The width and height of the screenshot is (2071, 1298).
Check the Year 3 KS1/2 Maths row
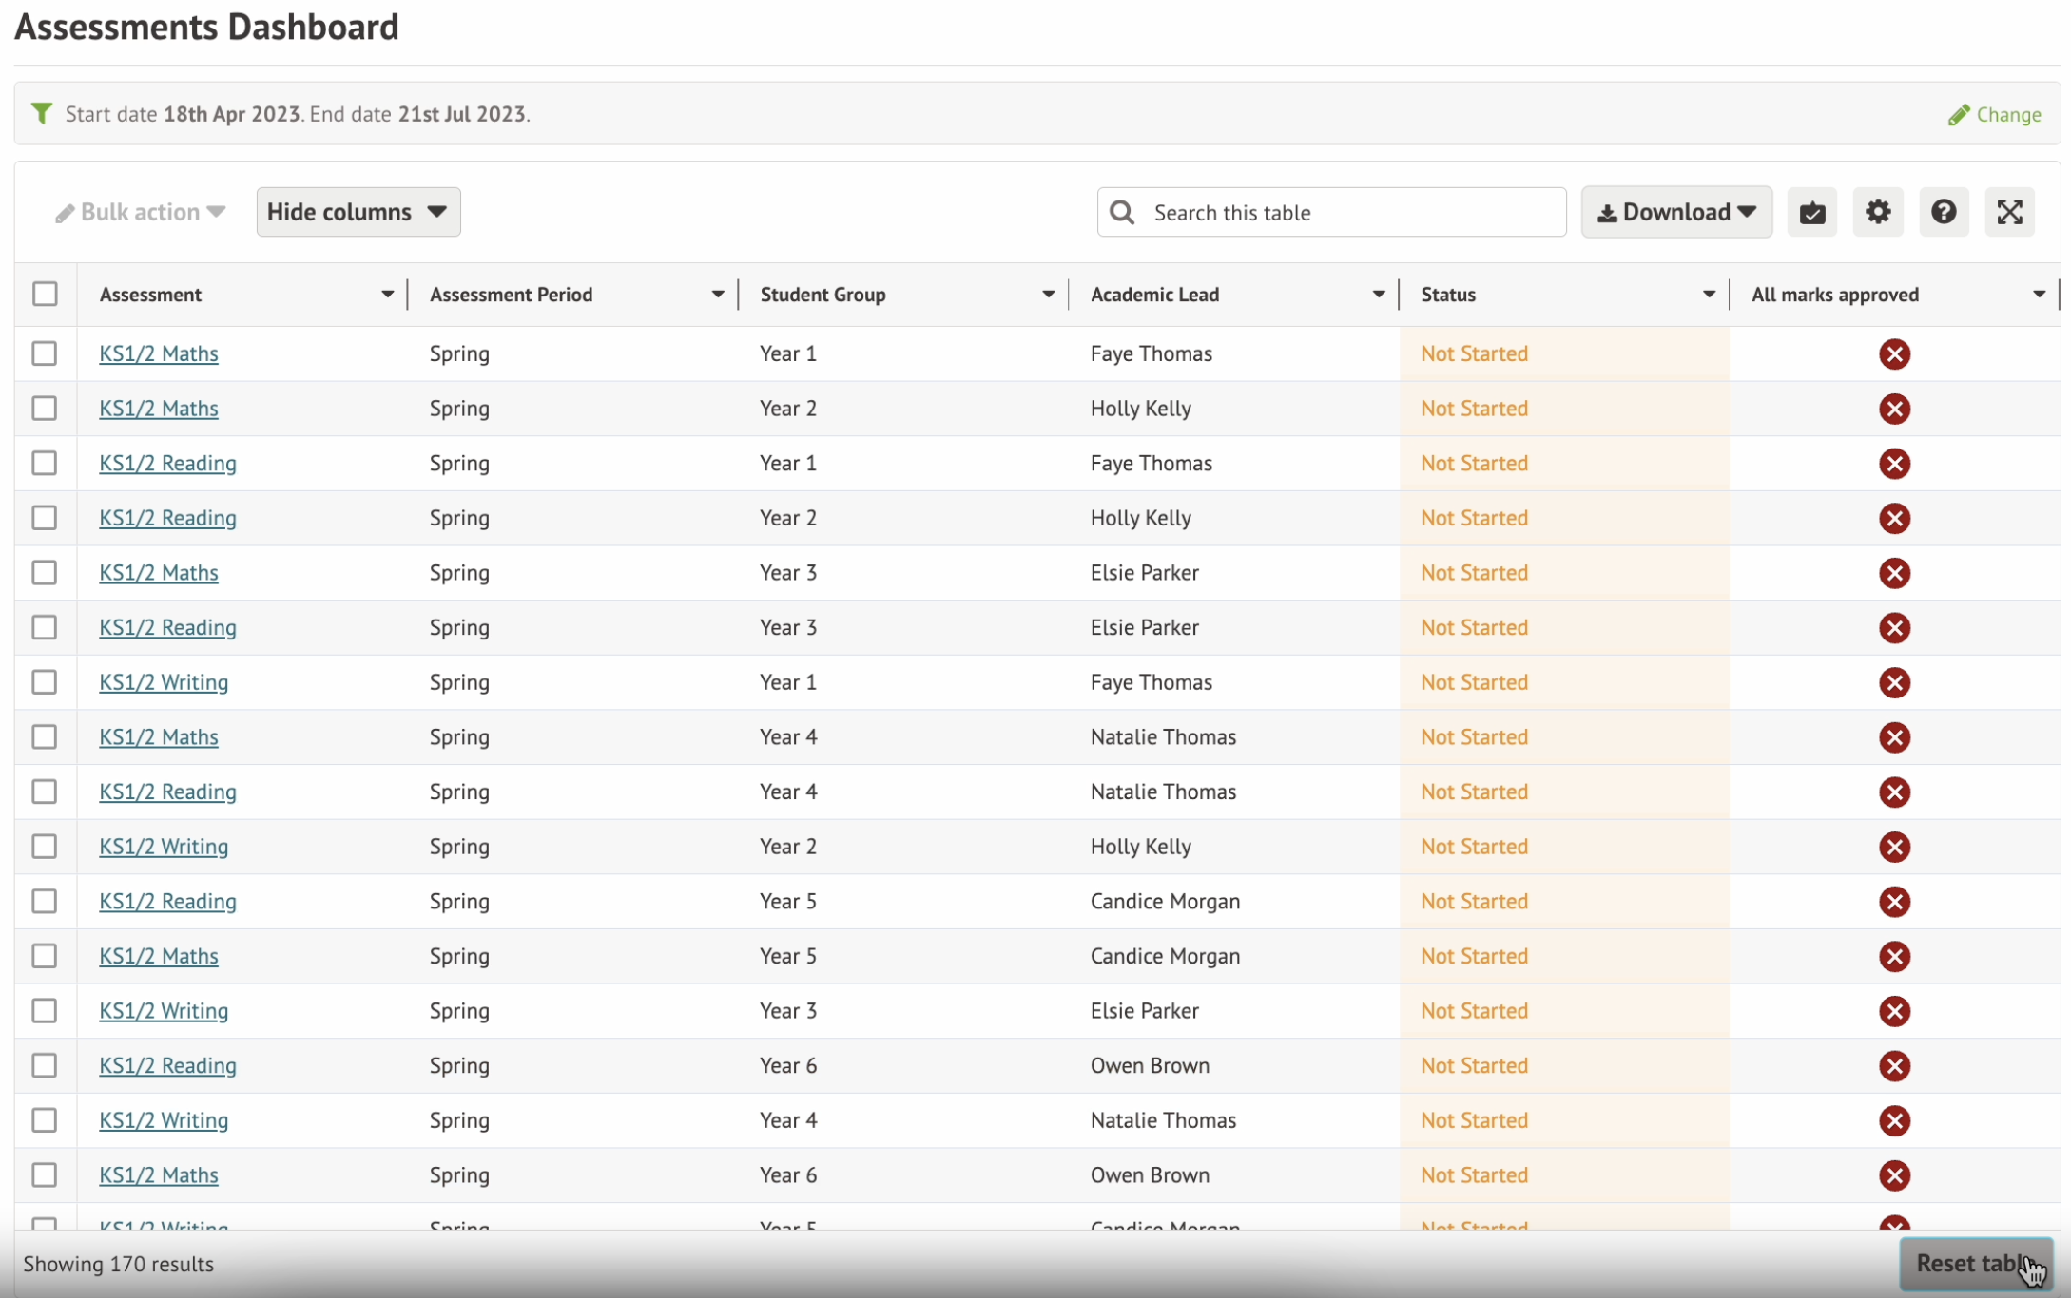(x=45, y=573)
